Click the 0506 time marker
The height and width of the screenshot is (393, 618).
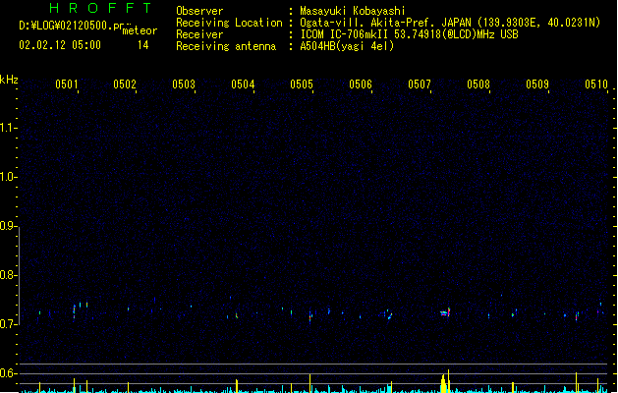pos(361,84)
